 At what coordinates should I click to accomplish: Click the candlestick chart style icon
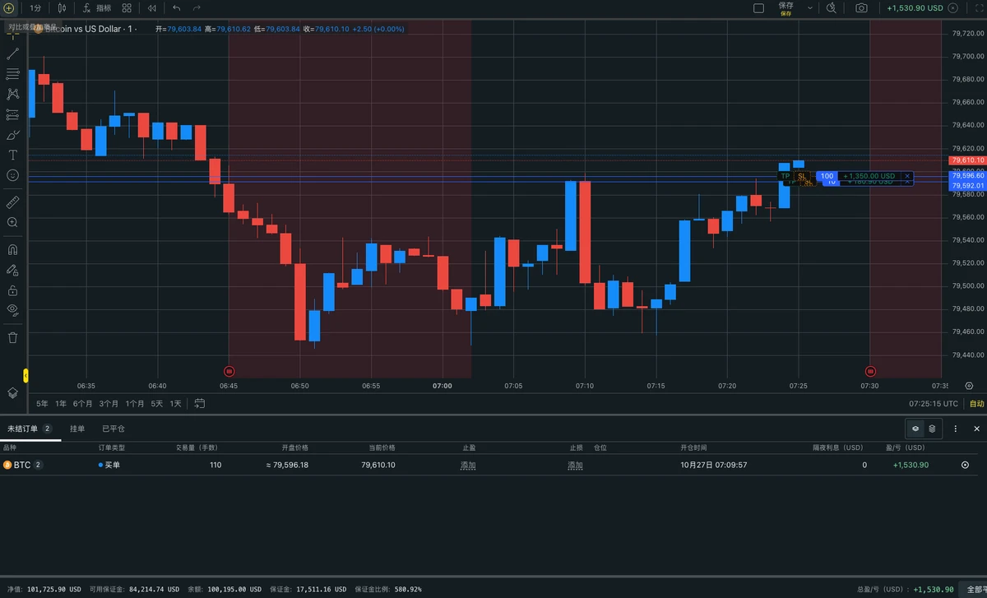point(62,7)
